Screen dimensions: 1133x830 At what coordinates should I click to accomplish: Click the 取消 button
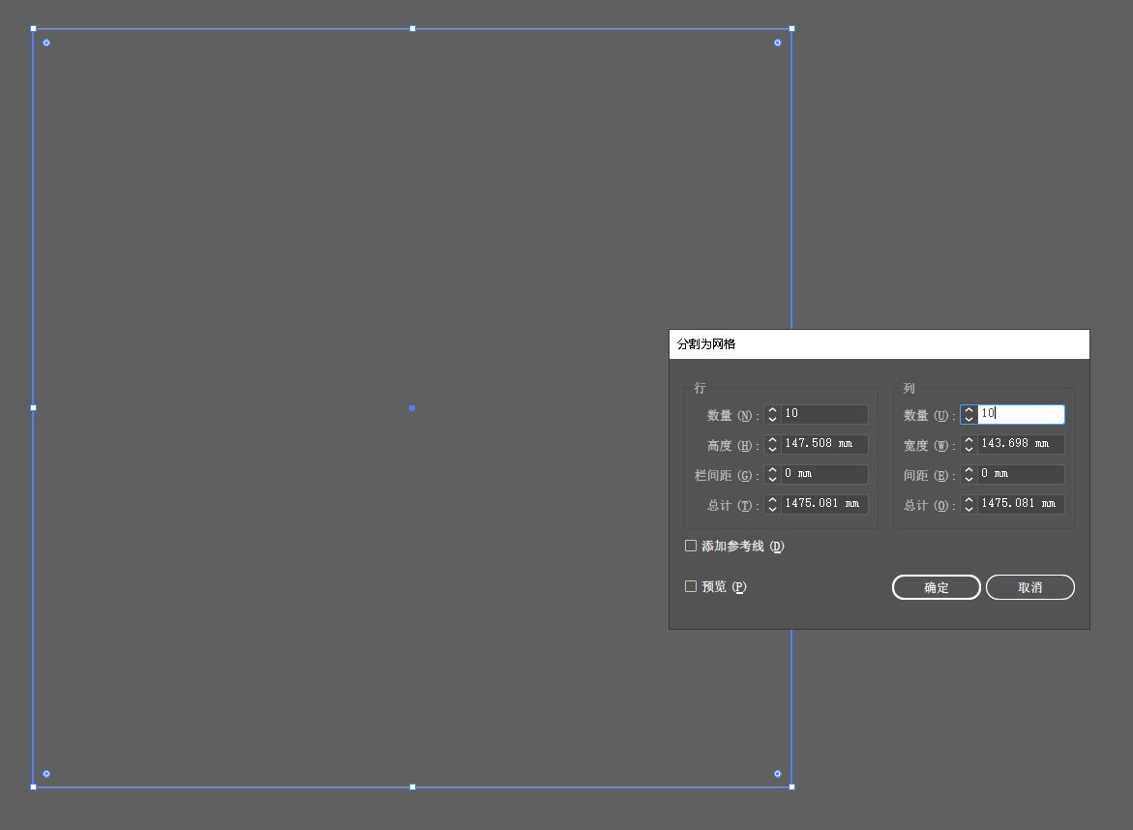pyautogui.click(x=1029, y=587)
